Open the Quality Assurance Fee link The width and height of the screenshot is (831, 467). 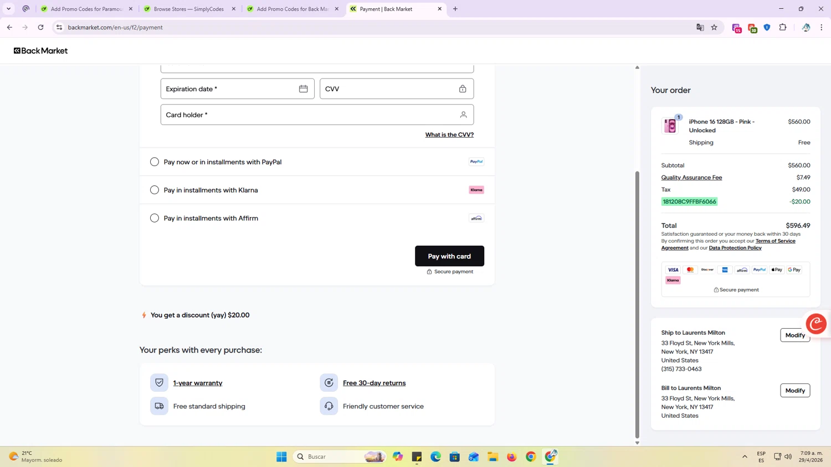pyautogui.click(x=691, y=178)
